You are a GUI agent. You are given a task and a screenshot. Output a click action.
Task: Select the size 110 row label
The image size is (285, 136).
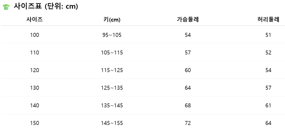click(x=35, y=53)
